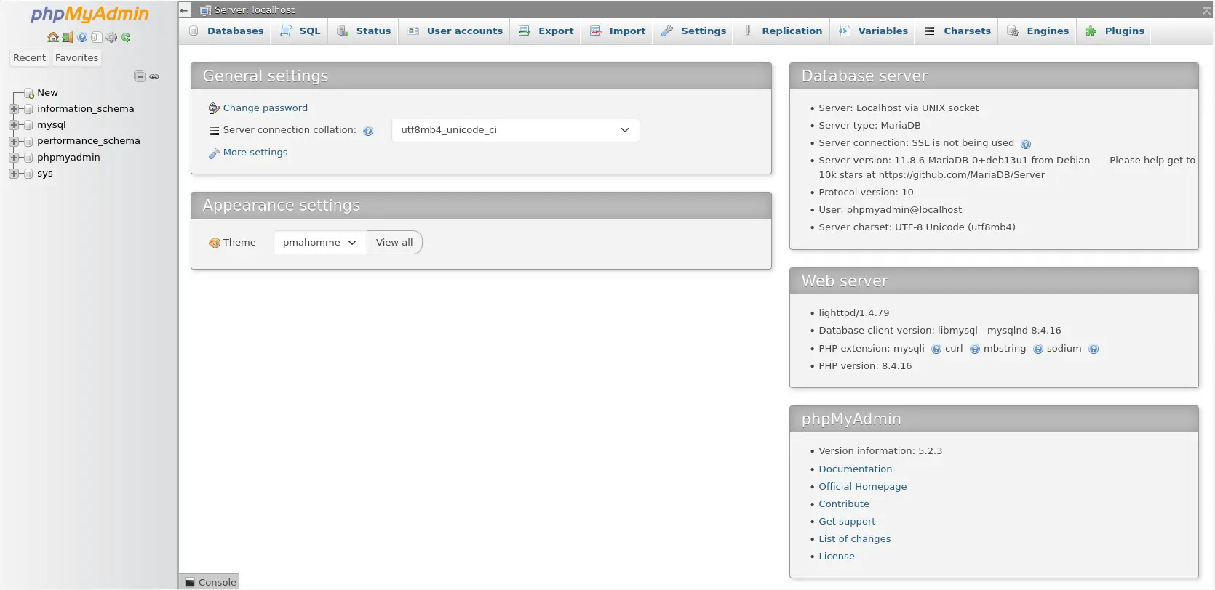Open the Theme dropdown showing pmahomme
Viewport: 1215px width, 590px height.
coord(319,243)
